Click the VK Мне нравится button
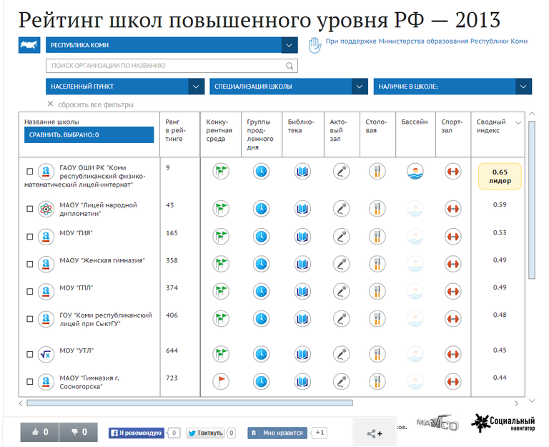The image size is (549, 447). [x=277, y=433]
